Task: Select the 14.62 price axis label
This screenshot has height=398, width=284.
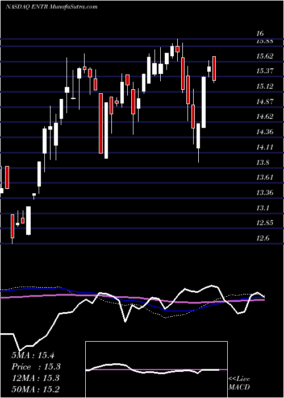Action: [265, 117]
